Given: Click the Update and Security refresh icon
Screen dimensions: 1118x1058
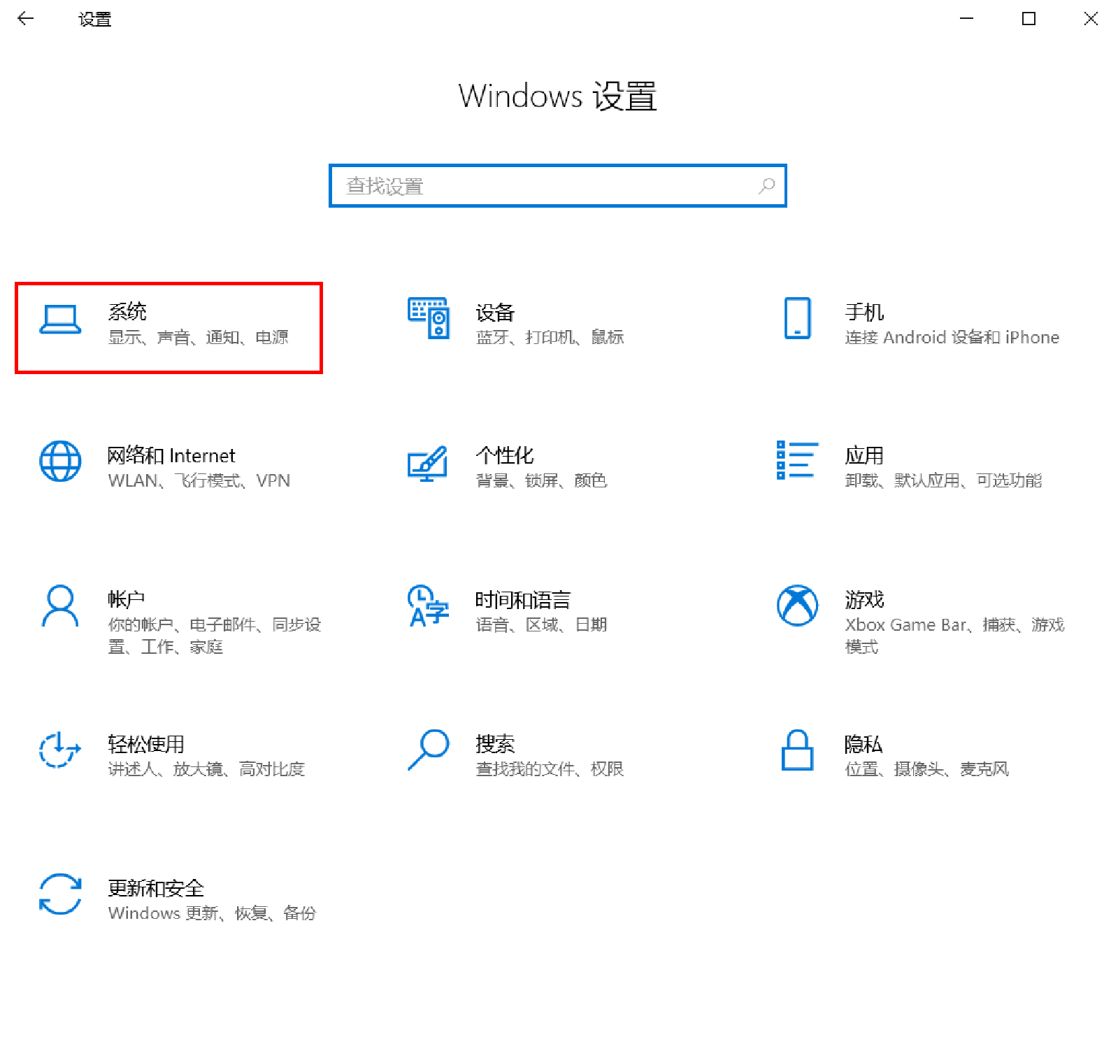Looking at the screenshot, I should [x=60, y=894].
